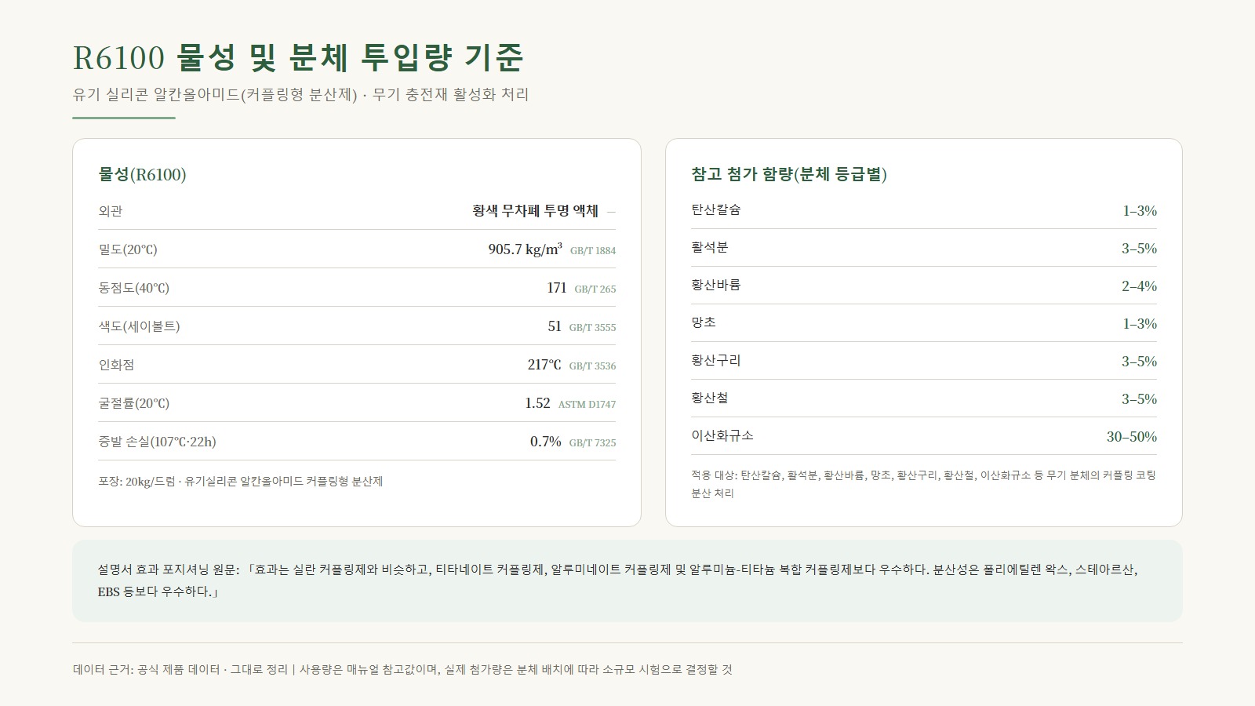The width and height of the screenshot is (1255, 706).
Task: Click the standard 'GB/T 3555'
Action: (x=592, y=328)
